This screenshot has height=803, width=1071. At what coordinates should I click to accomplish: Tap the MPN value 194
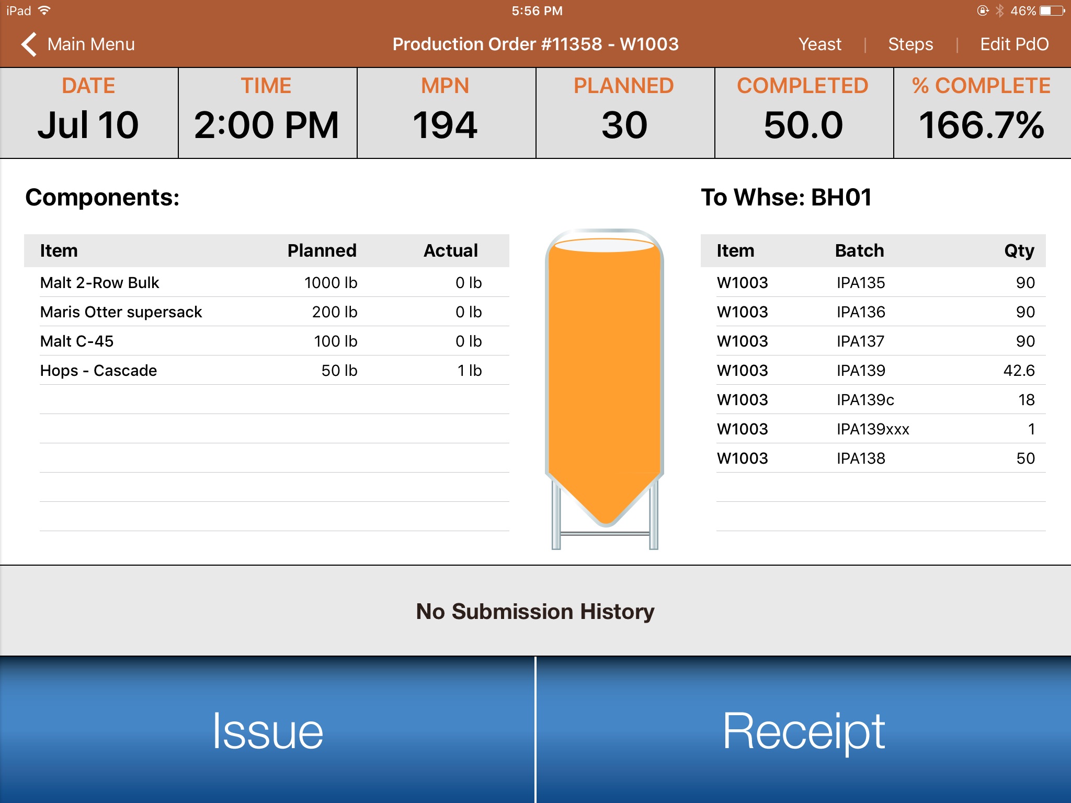443,125
